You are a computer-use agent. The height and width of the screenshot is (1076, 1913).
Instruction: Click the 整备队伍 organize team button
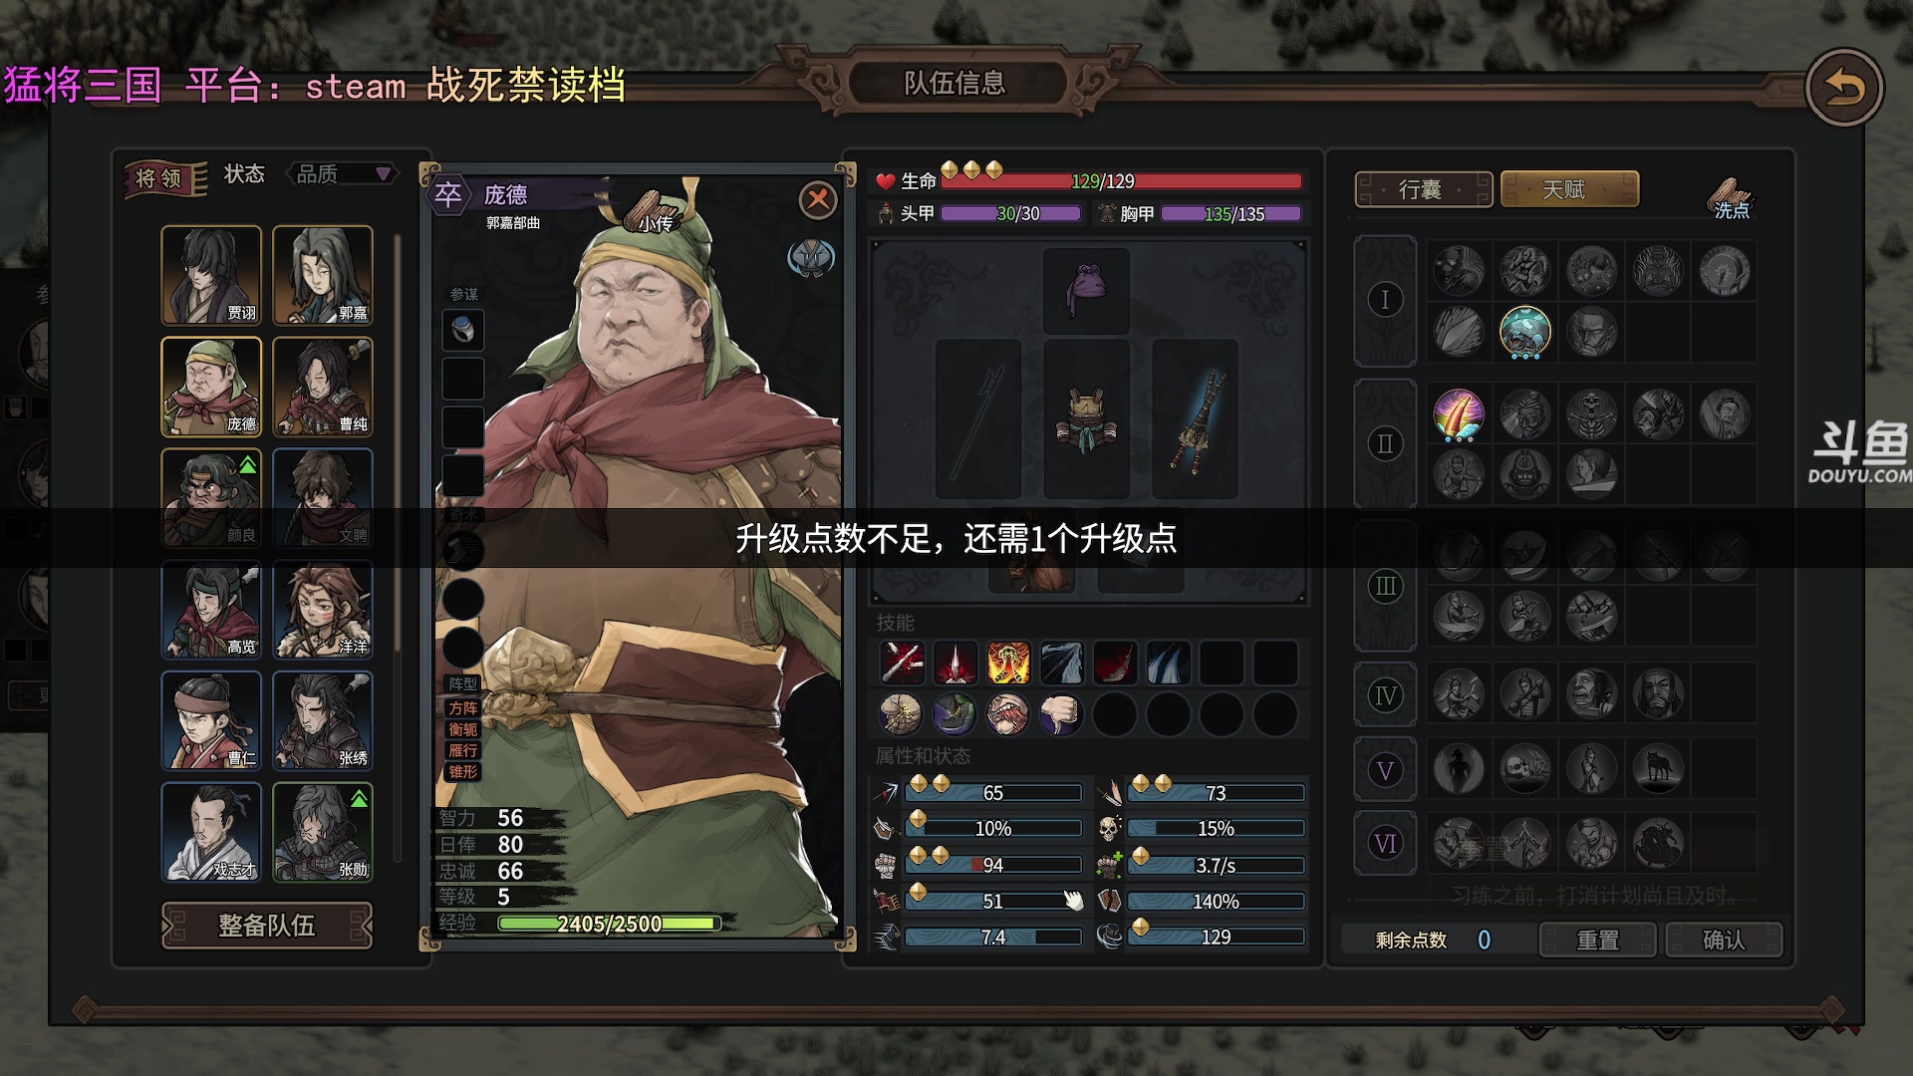267,926
